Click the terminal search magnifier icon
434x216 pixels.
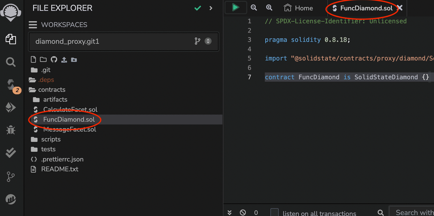[x=380, y=212]
